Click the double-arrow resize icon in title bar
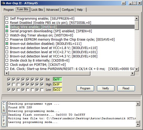Image resolution: width=143 pixels, height=130 pixels. (123, 3)
